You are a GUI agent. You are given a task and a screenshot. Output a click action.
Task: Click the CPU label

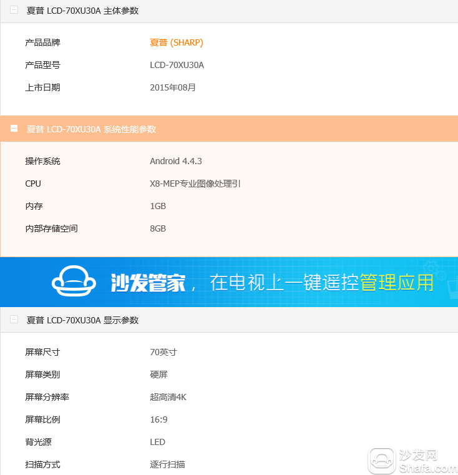pos(33,184)
